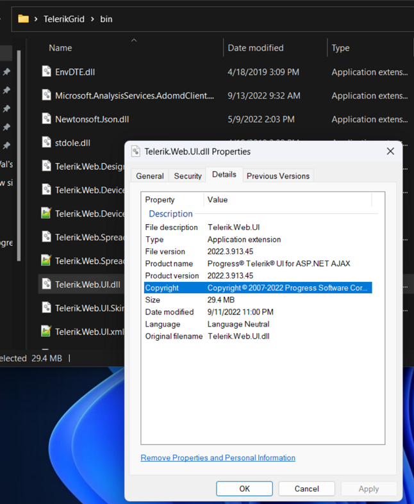Click the folder icon in address bar

[x=23, y=19]
